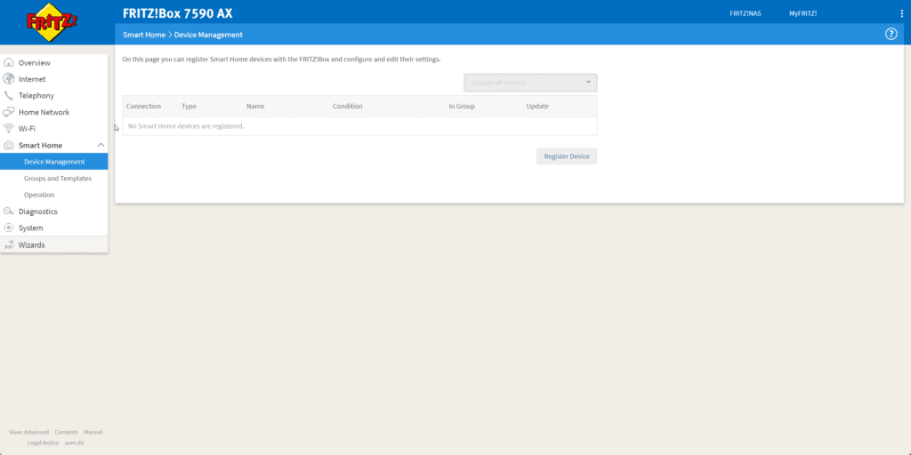
Task: Select the System gear icon
Action: [x=9, y=228]
